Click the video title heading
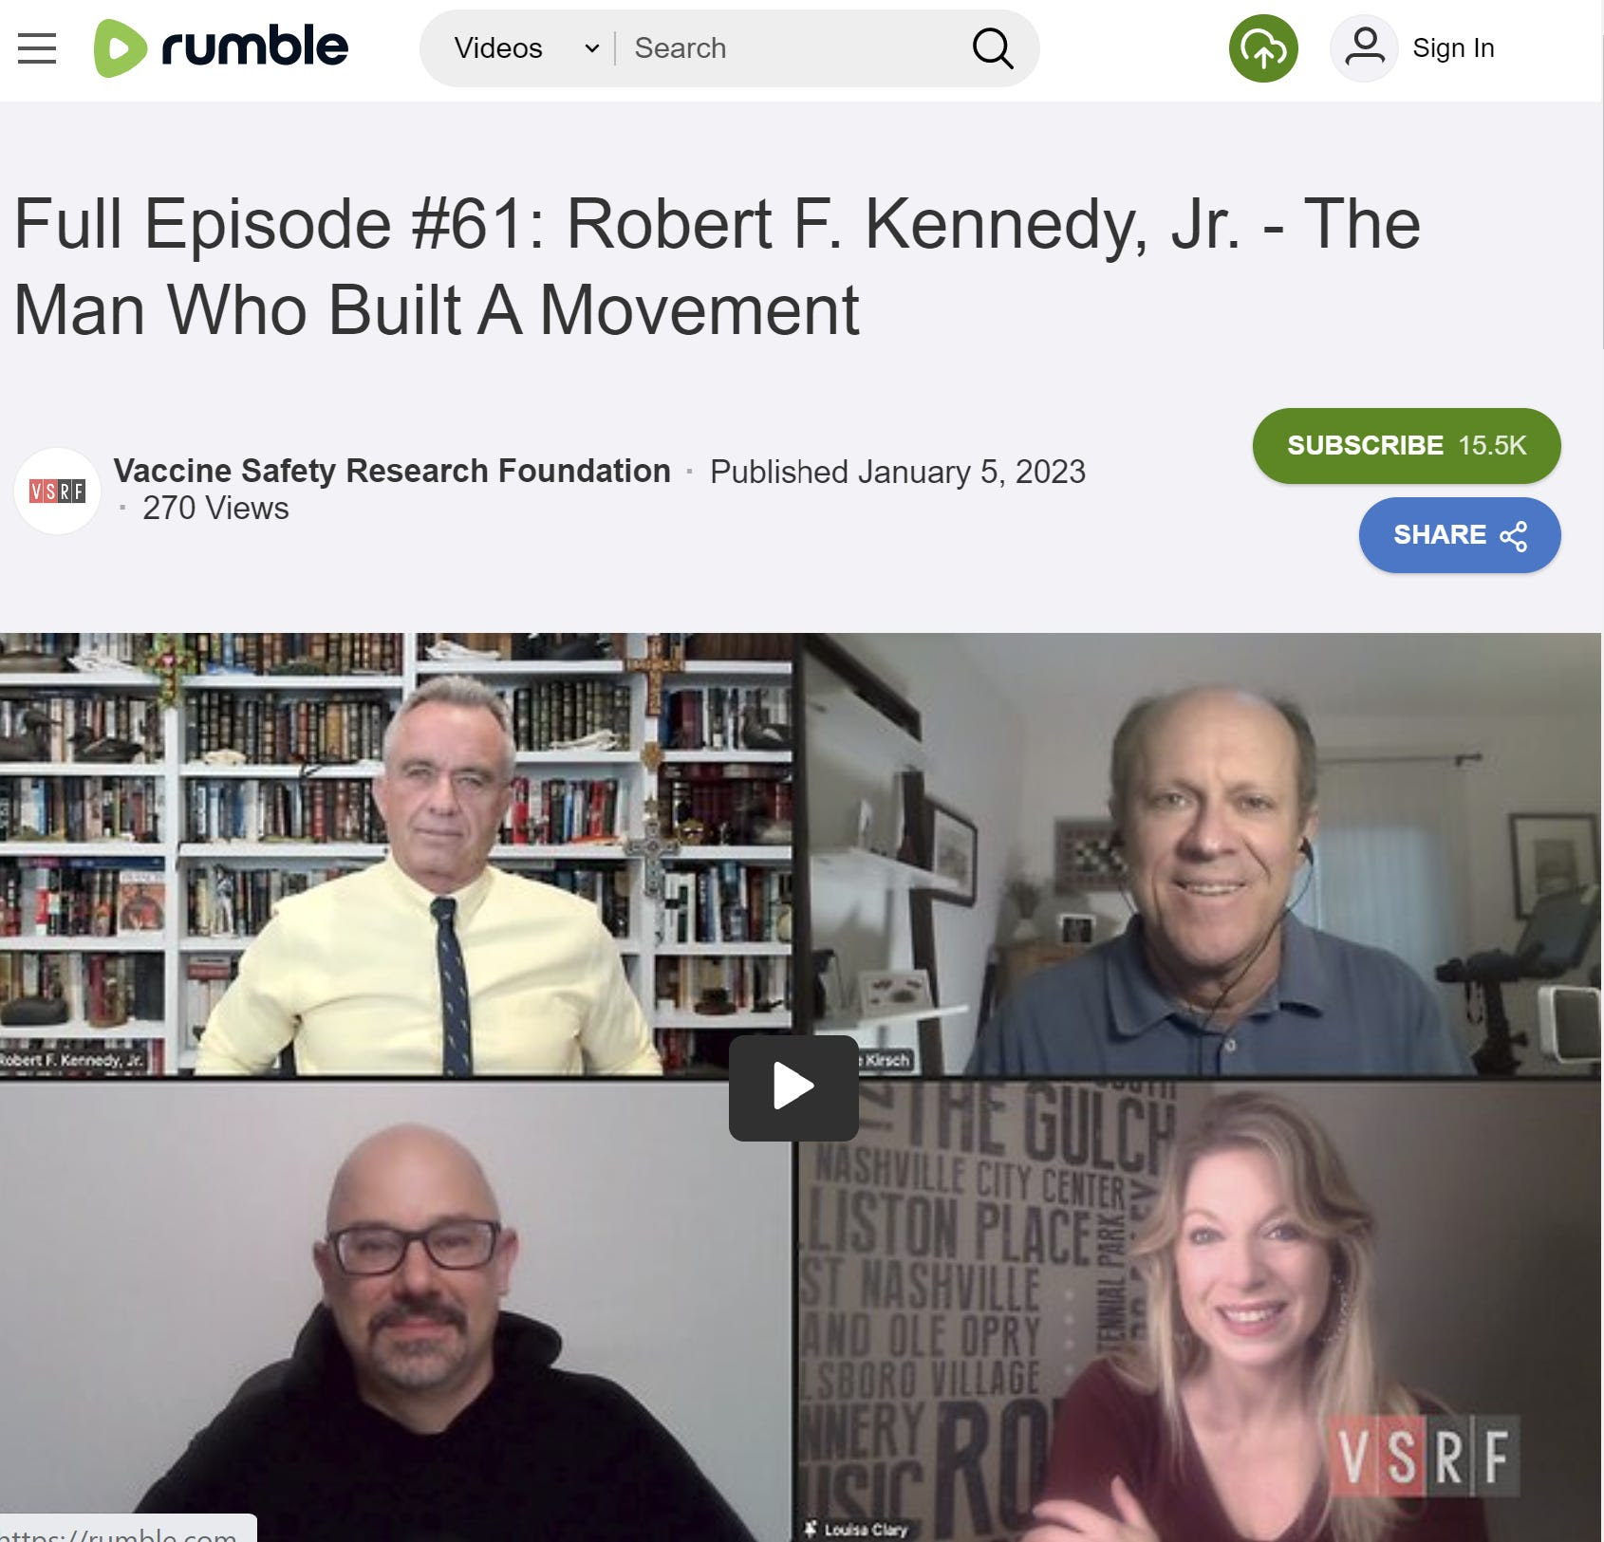 pos(717,267)
